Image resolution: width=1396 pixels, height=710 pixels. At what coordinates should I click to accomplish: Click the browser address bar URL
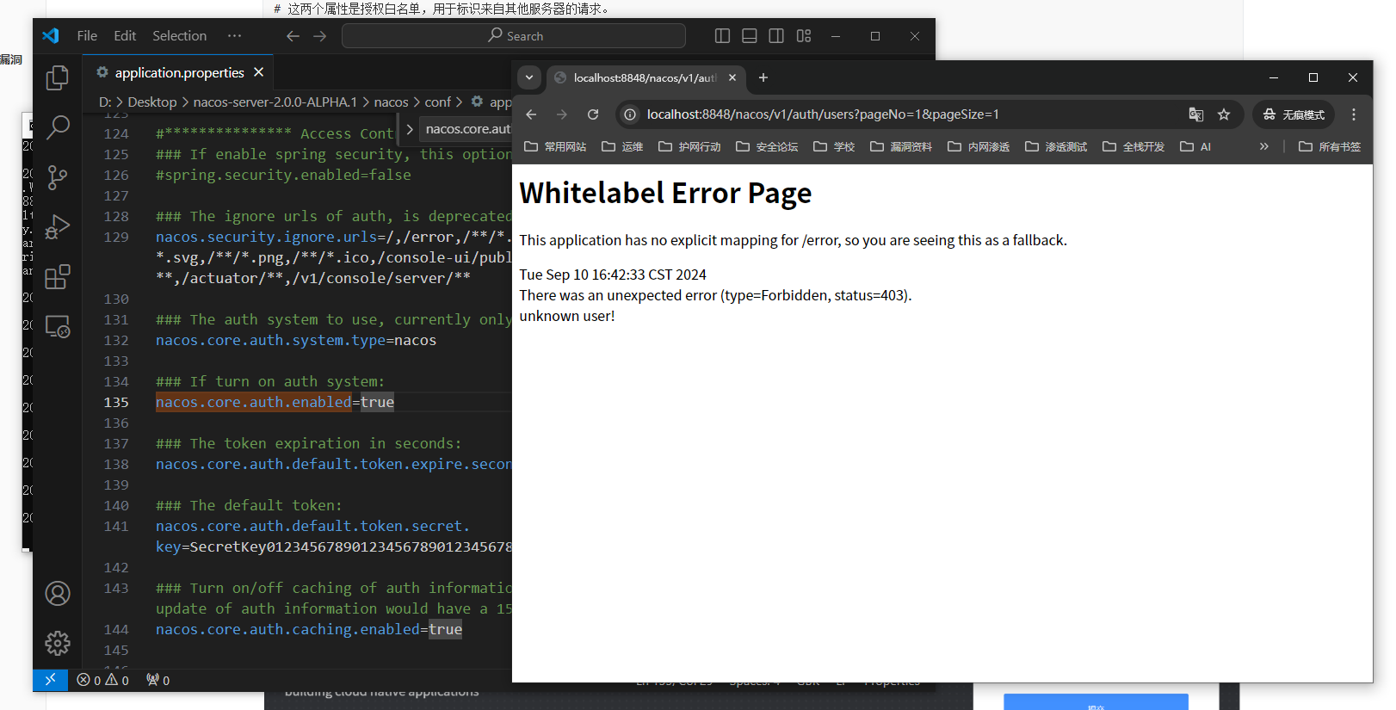coord(822,114)
